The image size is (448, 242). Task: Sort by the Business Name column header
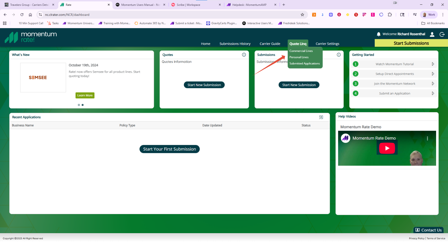[x=23, y=125]
